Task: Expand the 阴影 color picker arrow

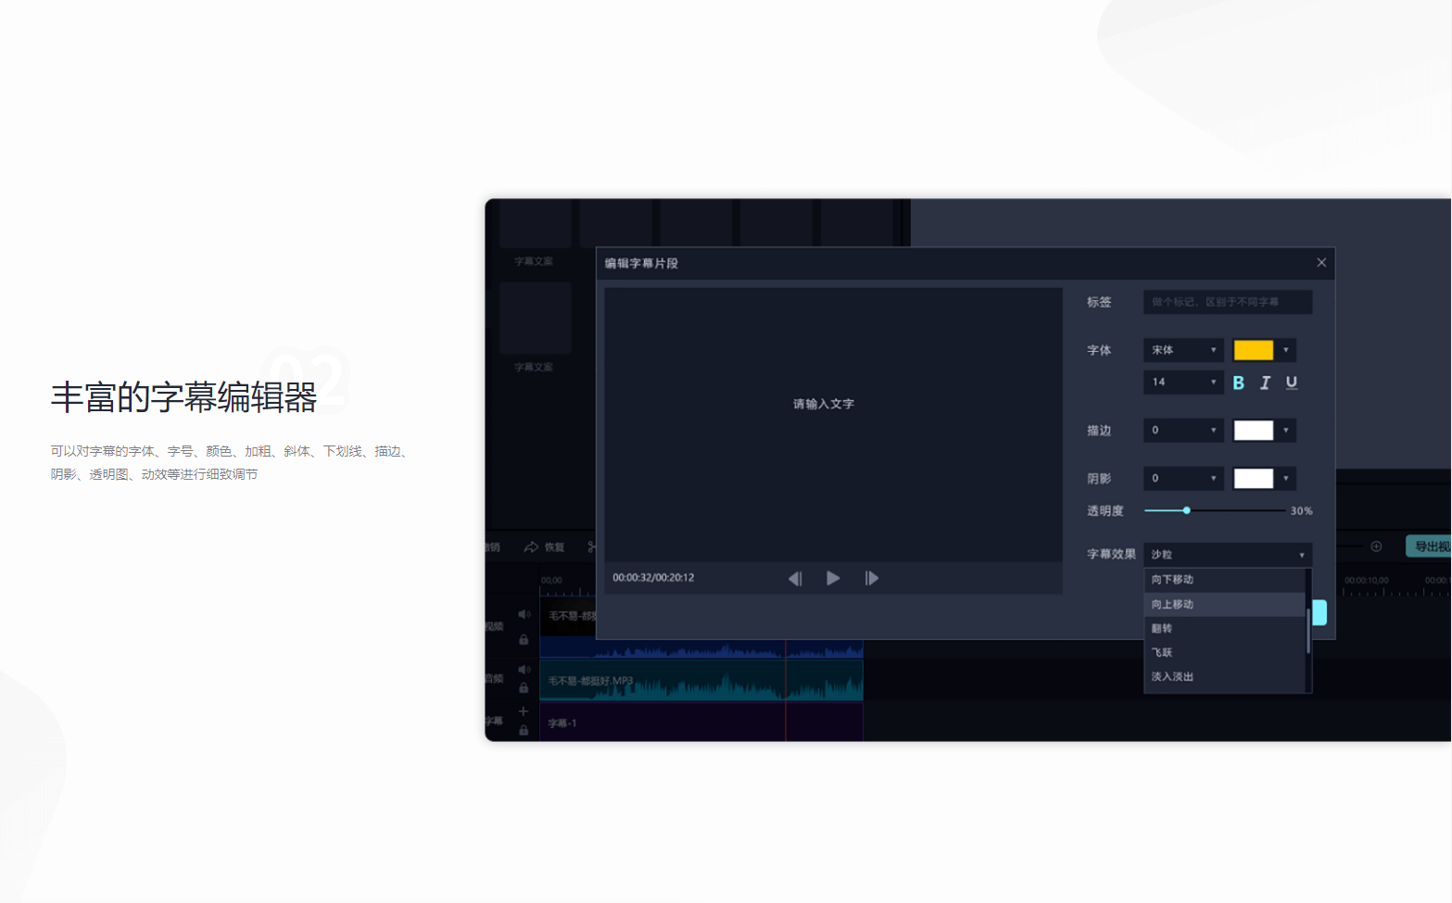Action: [x=1286, y=478]
